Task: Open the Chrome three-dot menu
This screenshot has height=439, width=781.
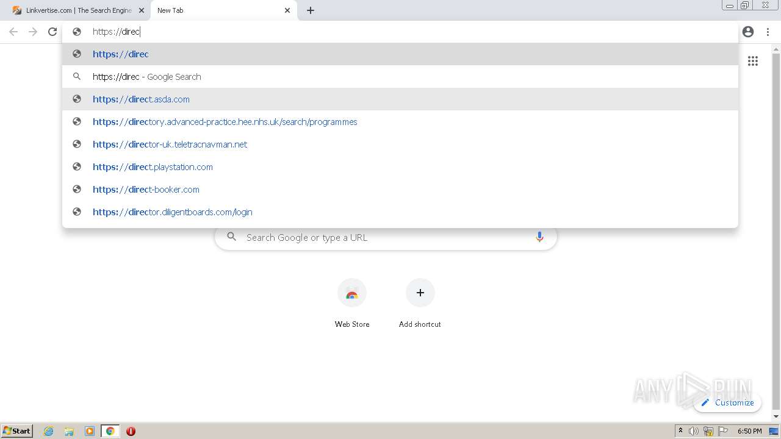Action: point(768,32)
